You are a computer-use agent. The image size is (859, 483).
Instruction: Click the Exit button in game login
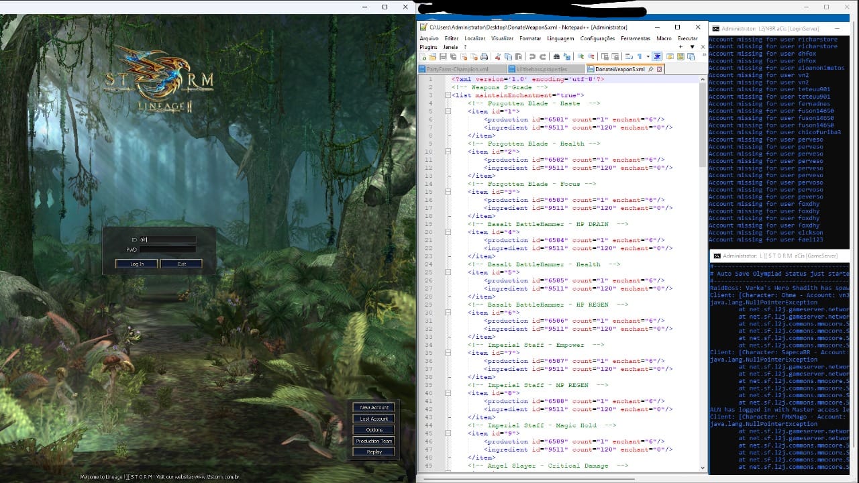click(x=181, y=264)
